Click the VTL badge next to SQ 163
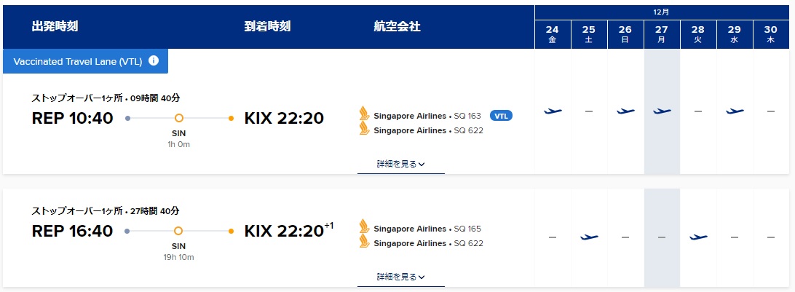Viewport: 795px width, 292px height. click(500, 116)
